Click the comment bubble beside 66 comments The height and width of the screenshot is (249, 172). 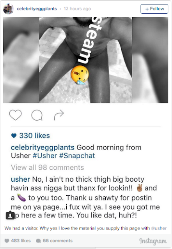[x=38, y=241]
